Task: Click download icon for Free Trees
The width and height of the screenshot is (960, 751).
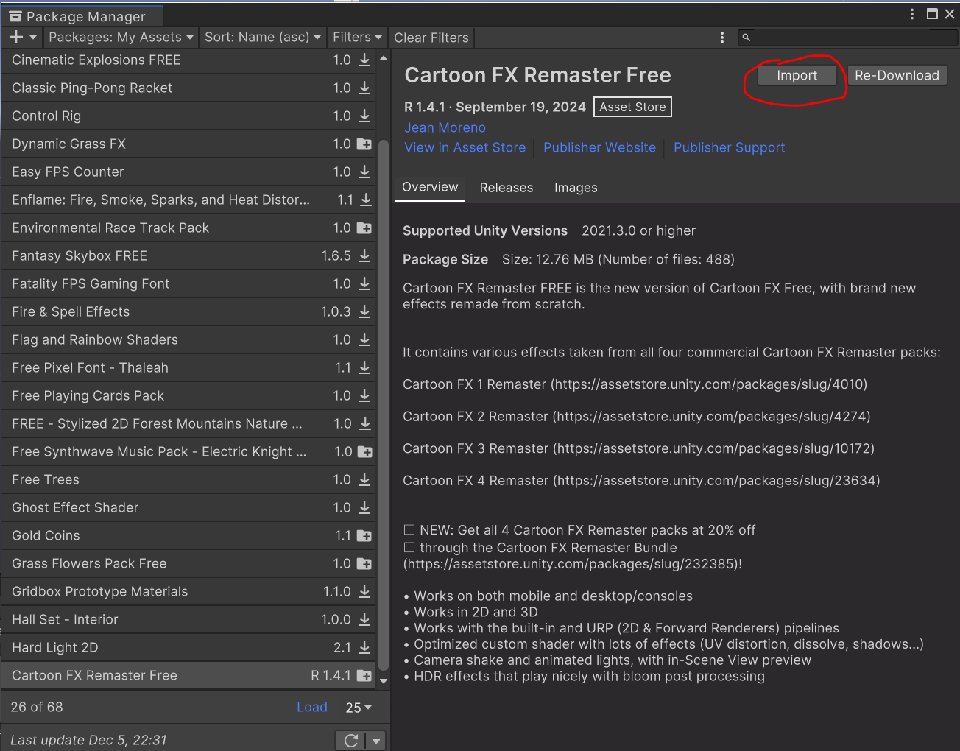Action: (x=364, y=480)
